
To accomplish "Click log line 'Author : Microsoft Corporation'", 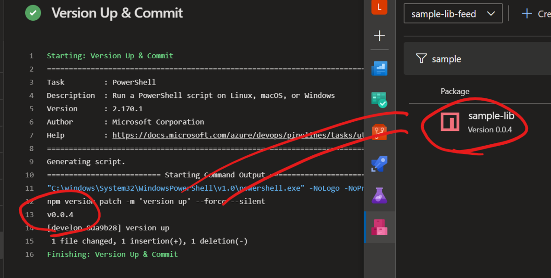I will [x=125, y=122].
